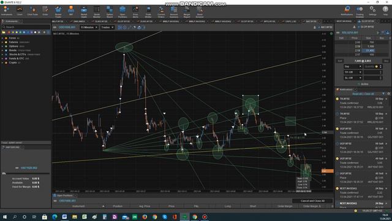
Task: Click the Search field in Instruments
Action: tap(26, 27)
